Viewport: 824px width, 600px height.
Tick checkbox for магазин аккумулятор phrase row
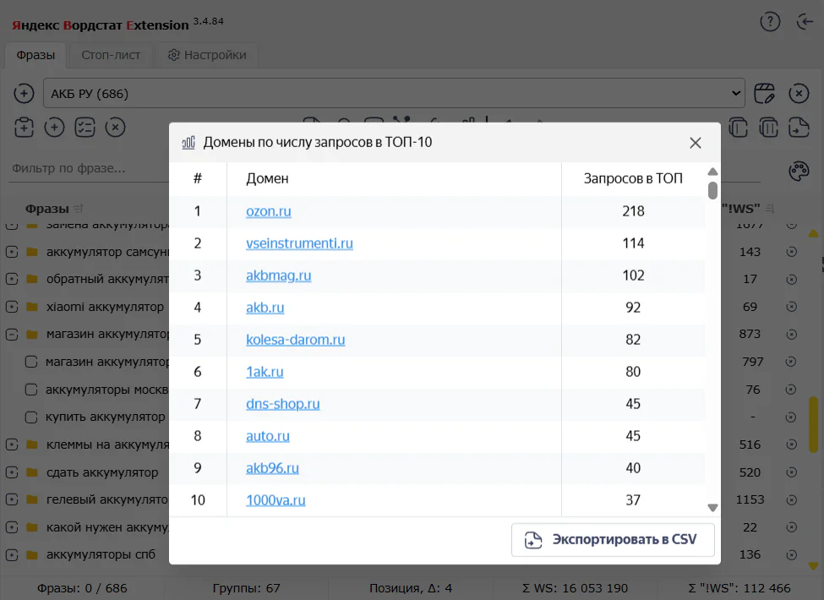pos(31,362)
